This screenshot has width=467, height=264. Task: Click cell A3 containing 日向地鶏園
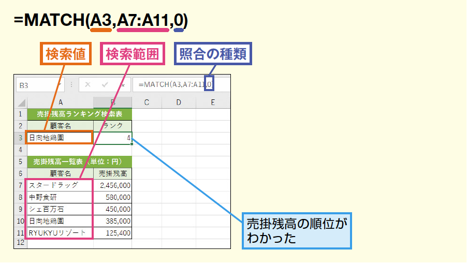click(x=61, y=137)
